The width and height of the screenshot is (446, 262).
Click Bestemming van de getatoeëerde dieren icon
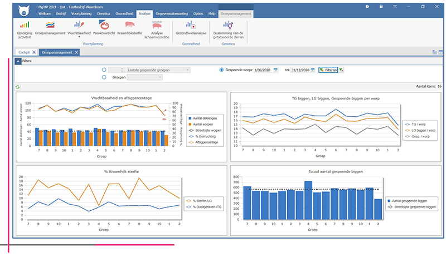click(x=229, y=24)
